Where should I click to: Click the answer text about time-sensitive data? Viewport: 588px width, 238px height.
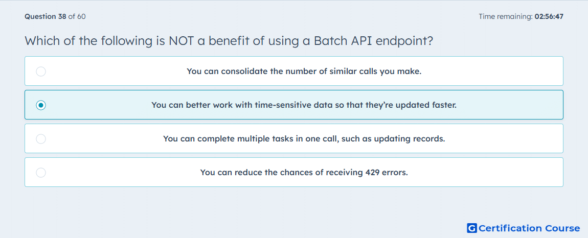[304, 105]
